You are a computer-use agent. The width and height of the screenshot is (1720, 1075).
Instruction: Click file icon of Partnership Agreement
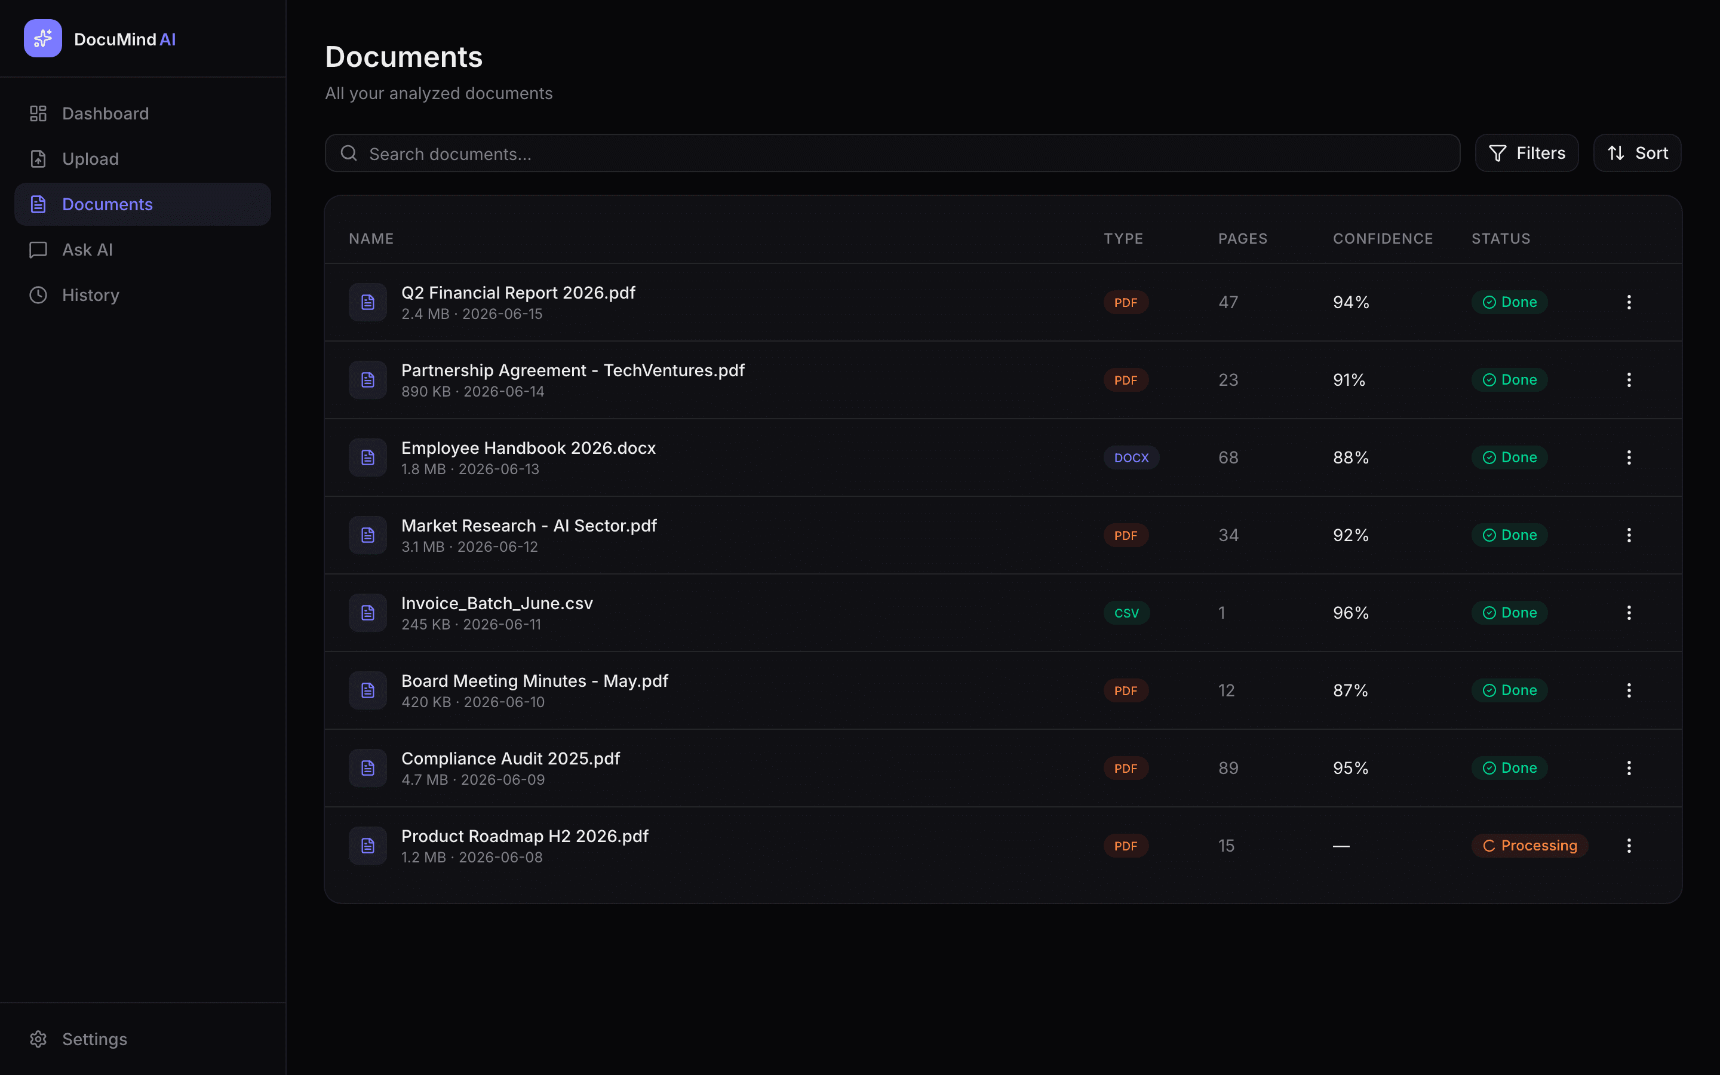[367, 380]
